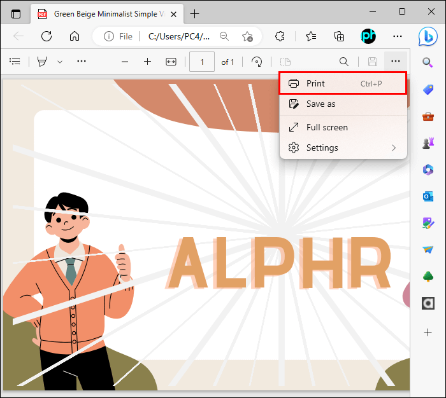Open sidebar Tools briefcase icon
The width and height of the screenshot is (446, 398).
coord(428,116)
